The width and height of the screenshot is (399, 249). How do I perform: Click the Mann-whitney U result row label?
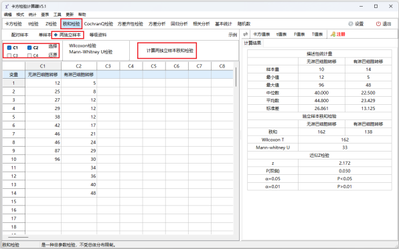tap(272, 148)
